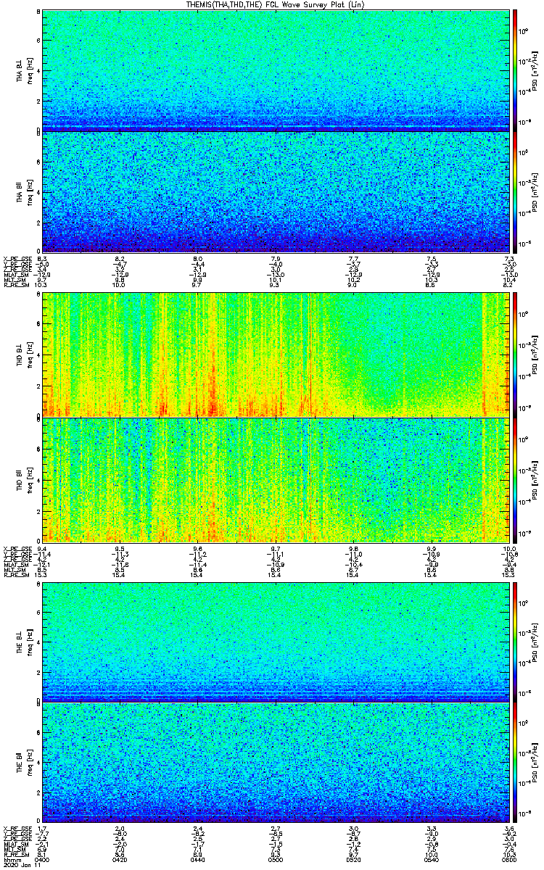Click PSD [nT²/Hz] label beside THE B-parallel color bar

535,763
